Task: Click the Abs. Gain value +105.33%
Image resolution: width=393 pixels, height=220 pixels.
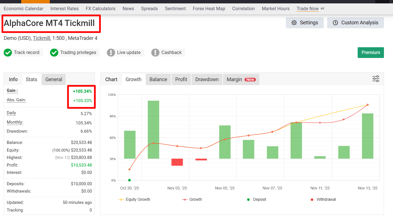Action: 83,100
